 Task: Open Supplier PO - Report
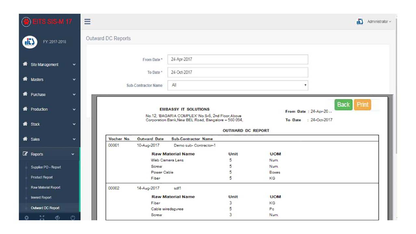click(x=46, y=167)
